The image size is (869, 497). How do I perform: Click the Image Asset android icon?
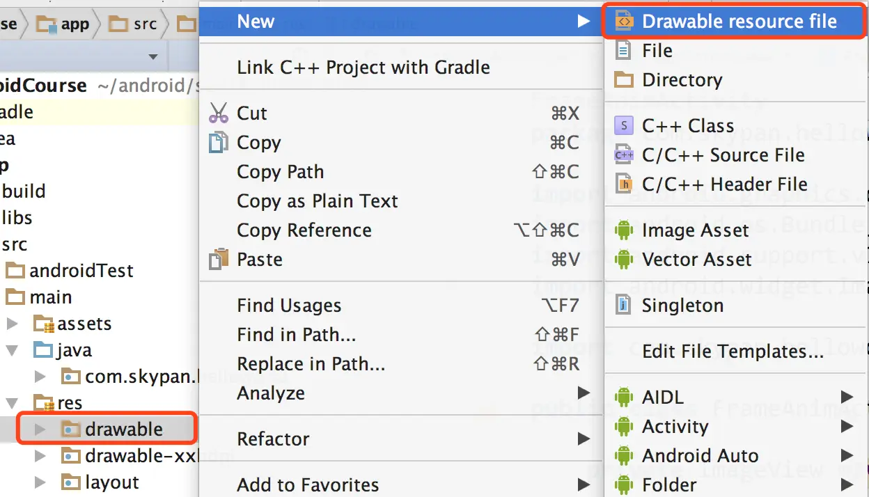tap(624, 230)
